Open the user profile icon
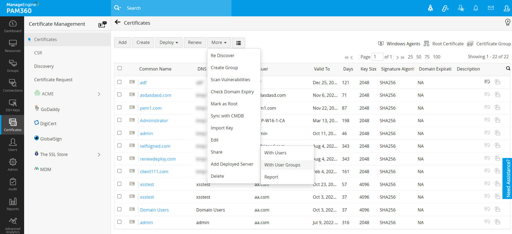 click(x=506, y=8)
